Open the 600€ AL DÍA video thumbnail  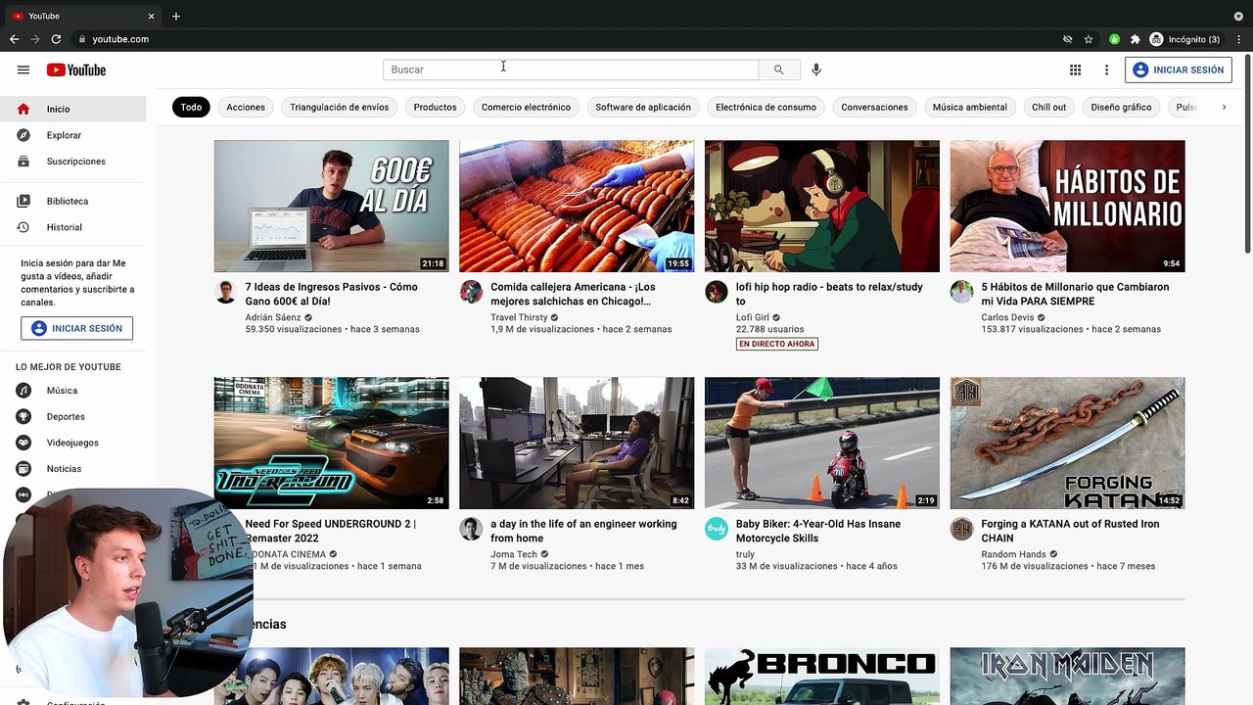pos(332,206)
